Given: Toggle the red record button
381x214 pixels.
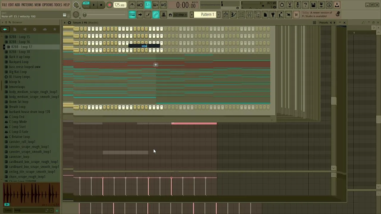Looking at the screenshot, I should pos(109,5).
